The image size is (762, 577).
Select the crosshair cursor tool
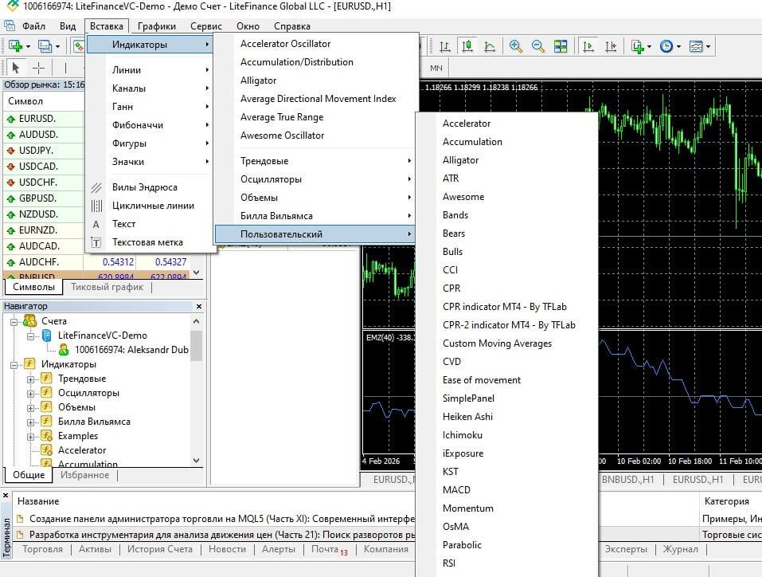pos(37,68)
